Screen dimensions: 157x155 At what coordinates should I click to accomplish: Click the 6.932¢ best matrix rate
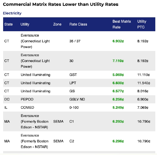(x=118, y=41)
